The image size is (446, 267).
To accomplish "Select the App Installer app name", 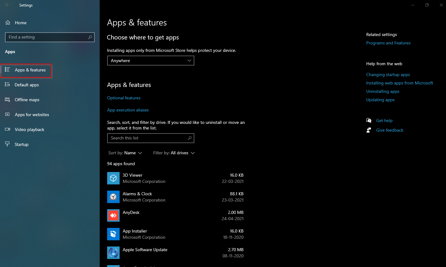I will [x=135, y=231].
